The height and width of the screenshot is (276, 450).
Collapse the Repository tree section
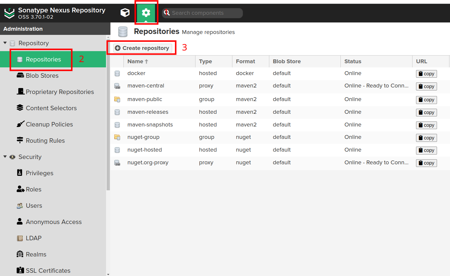point(5,43)
